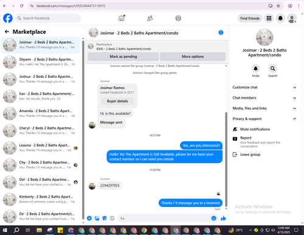Go back using the Marketplace arrow
Image resolution: width=304 pixels, height=235 pixels.
[x=7, y=32]
